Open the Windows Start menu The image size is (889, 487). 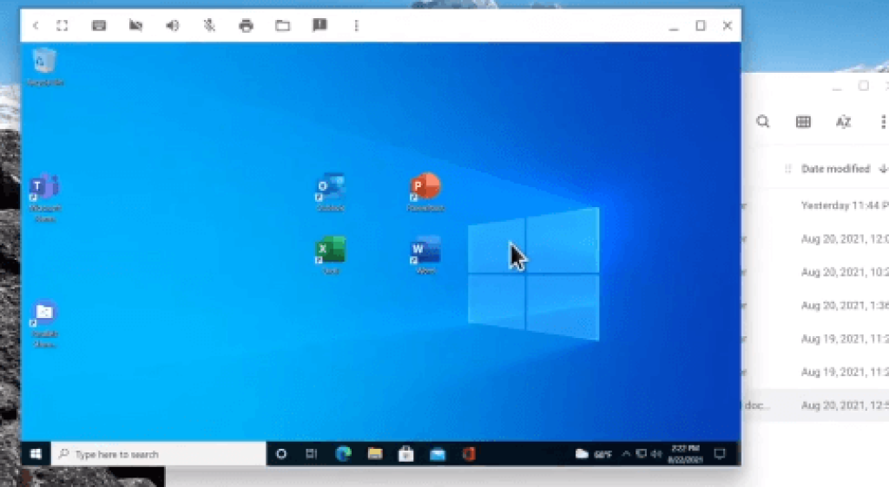click(36, 453)
